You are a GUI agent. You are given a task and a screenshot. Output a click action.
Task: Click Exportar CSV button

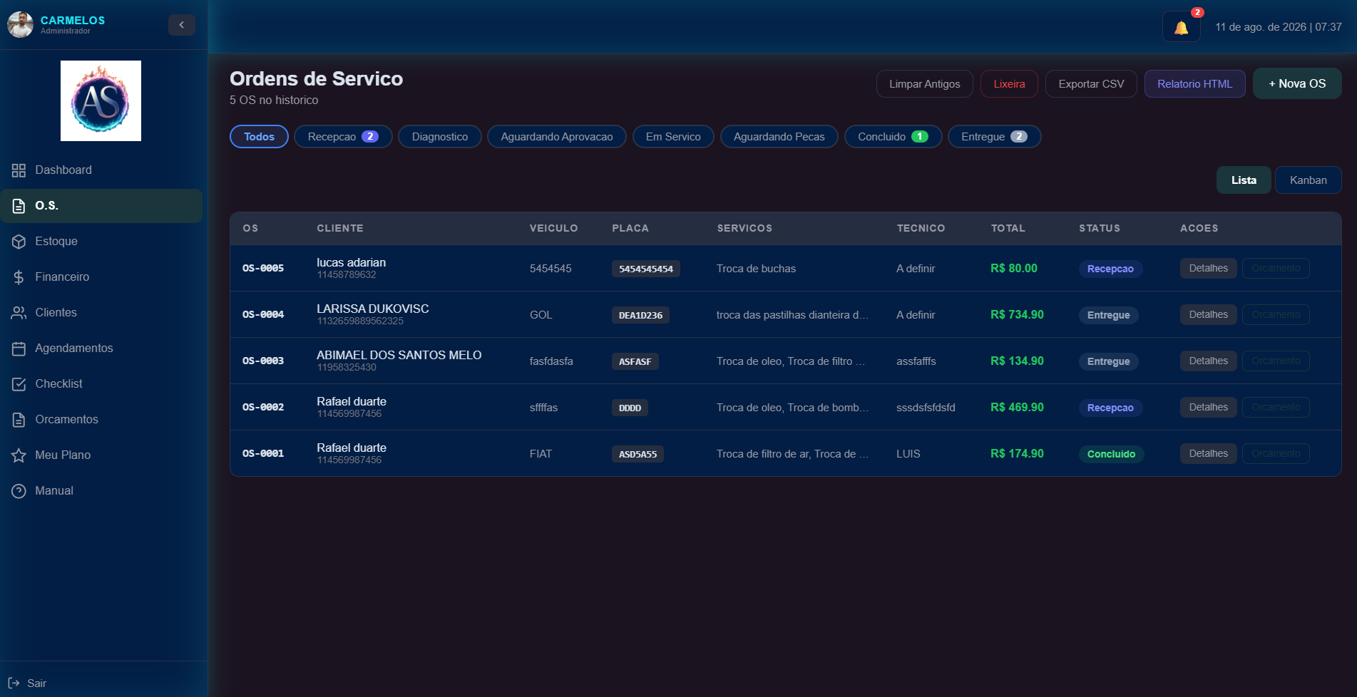pyautogui.click(x=1091, y=84)
